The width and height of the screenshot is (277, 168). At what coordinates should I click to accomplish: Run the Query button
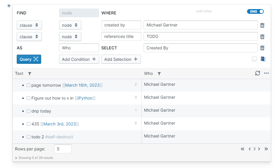29,59
